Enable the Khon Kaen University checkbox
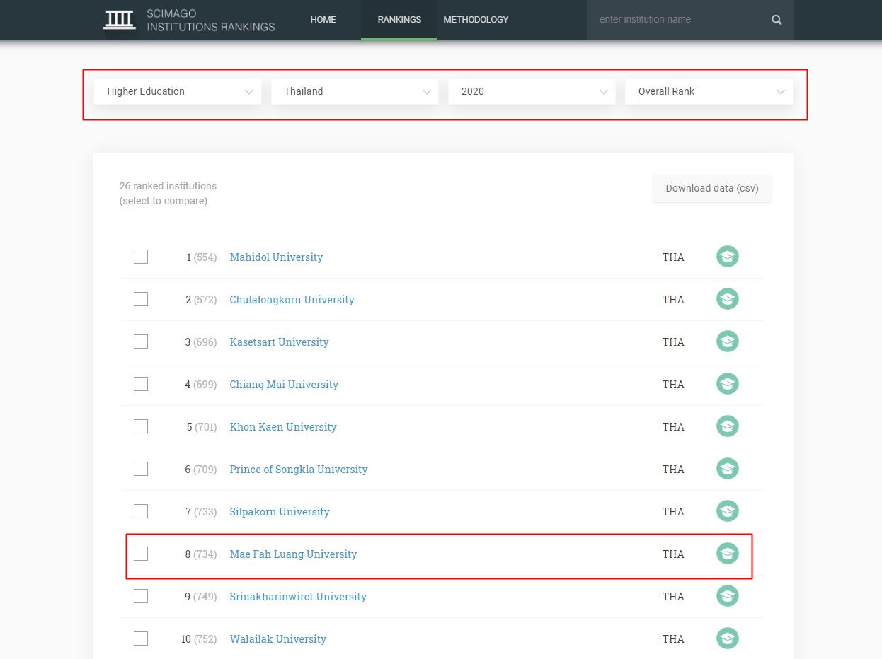 [141, 426]
